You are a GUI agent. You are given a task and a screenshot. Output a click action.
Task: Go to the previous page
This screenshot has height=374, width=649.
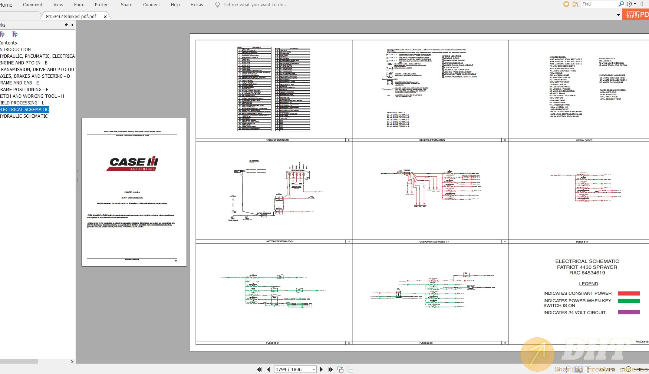[x=268, y=369]
